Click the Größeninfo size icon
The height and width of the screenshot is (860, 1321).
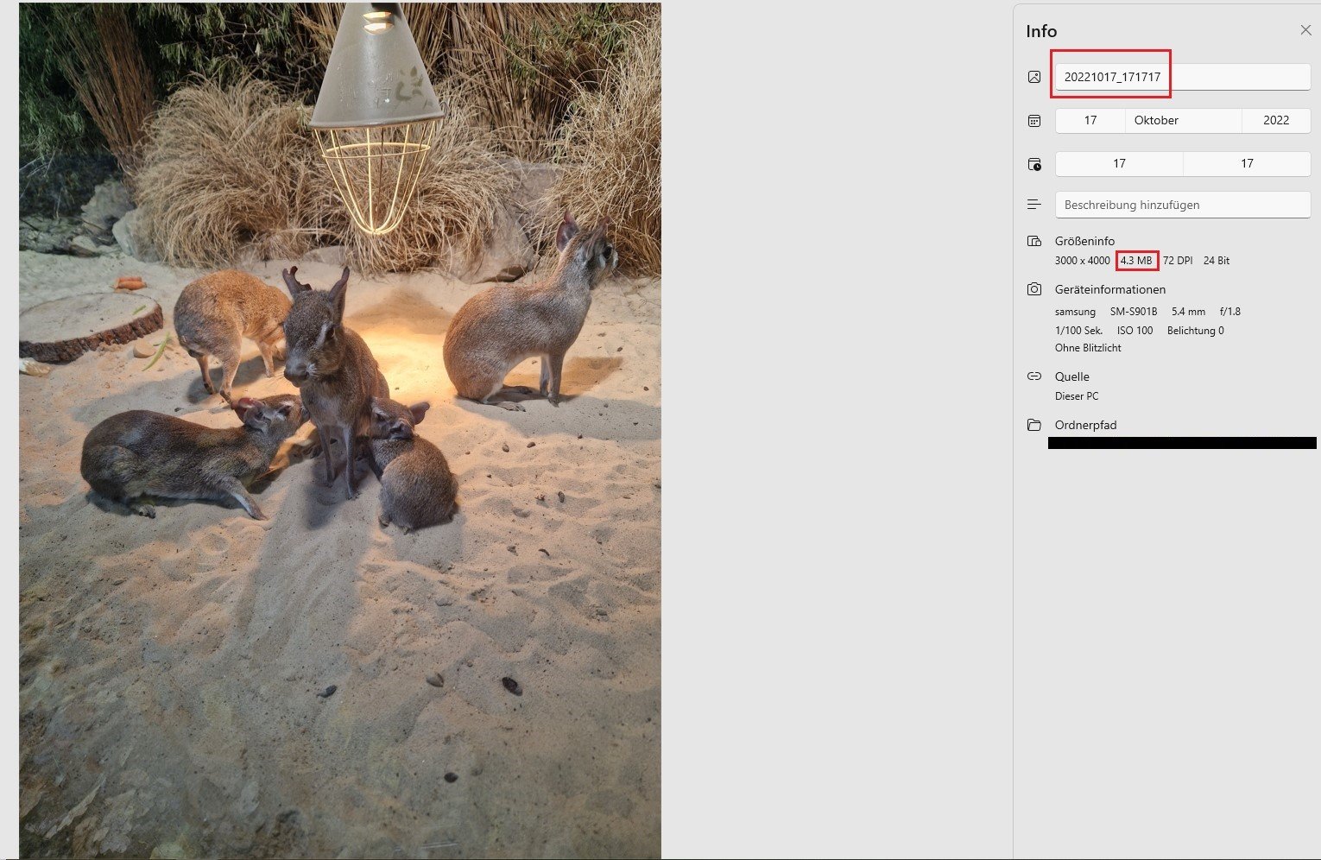[1034, 241]
